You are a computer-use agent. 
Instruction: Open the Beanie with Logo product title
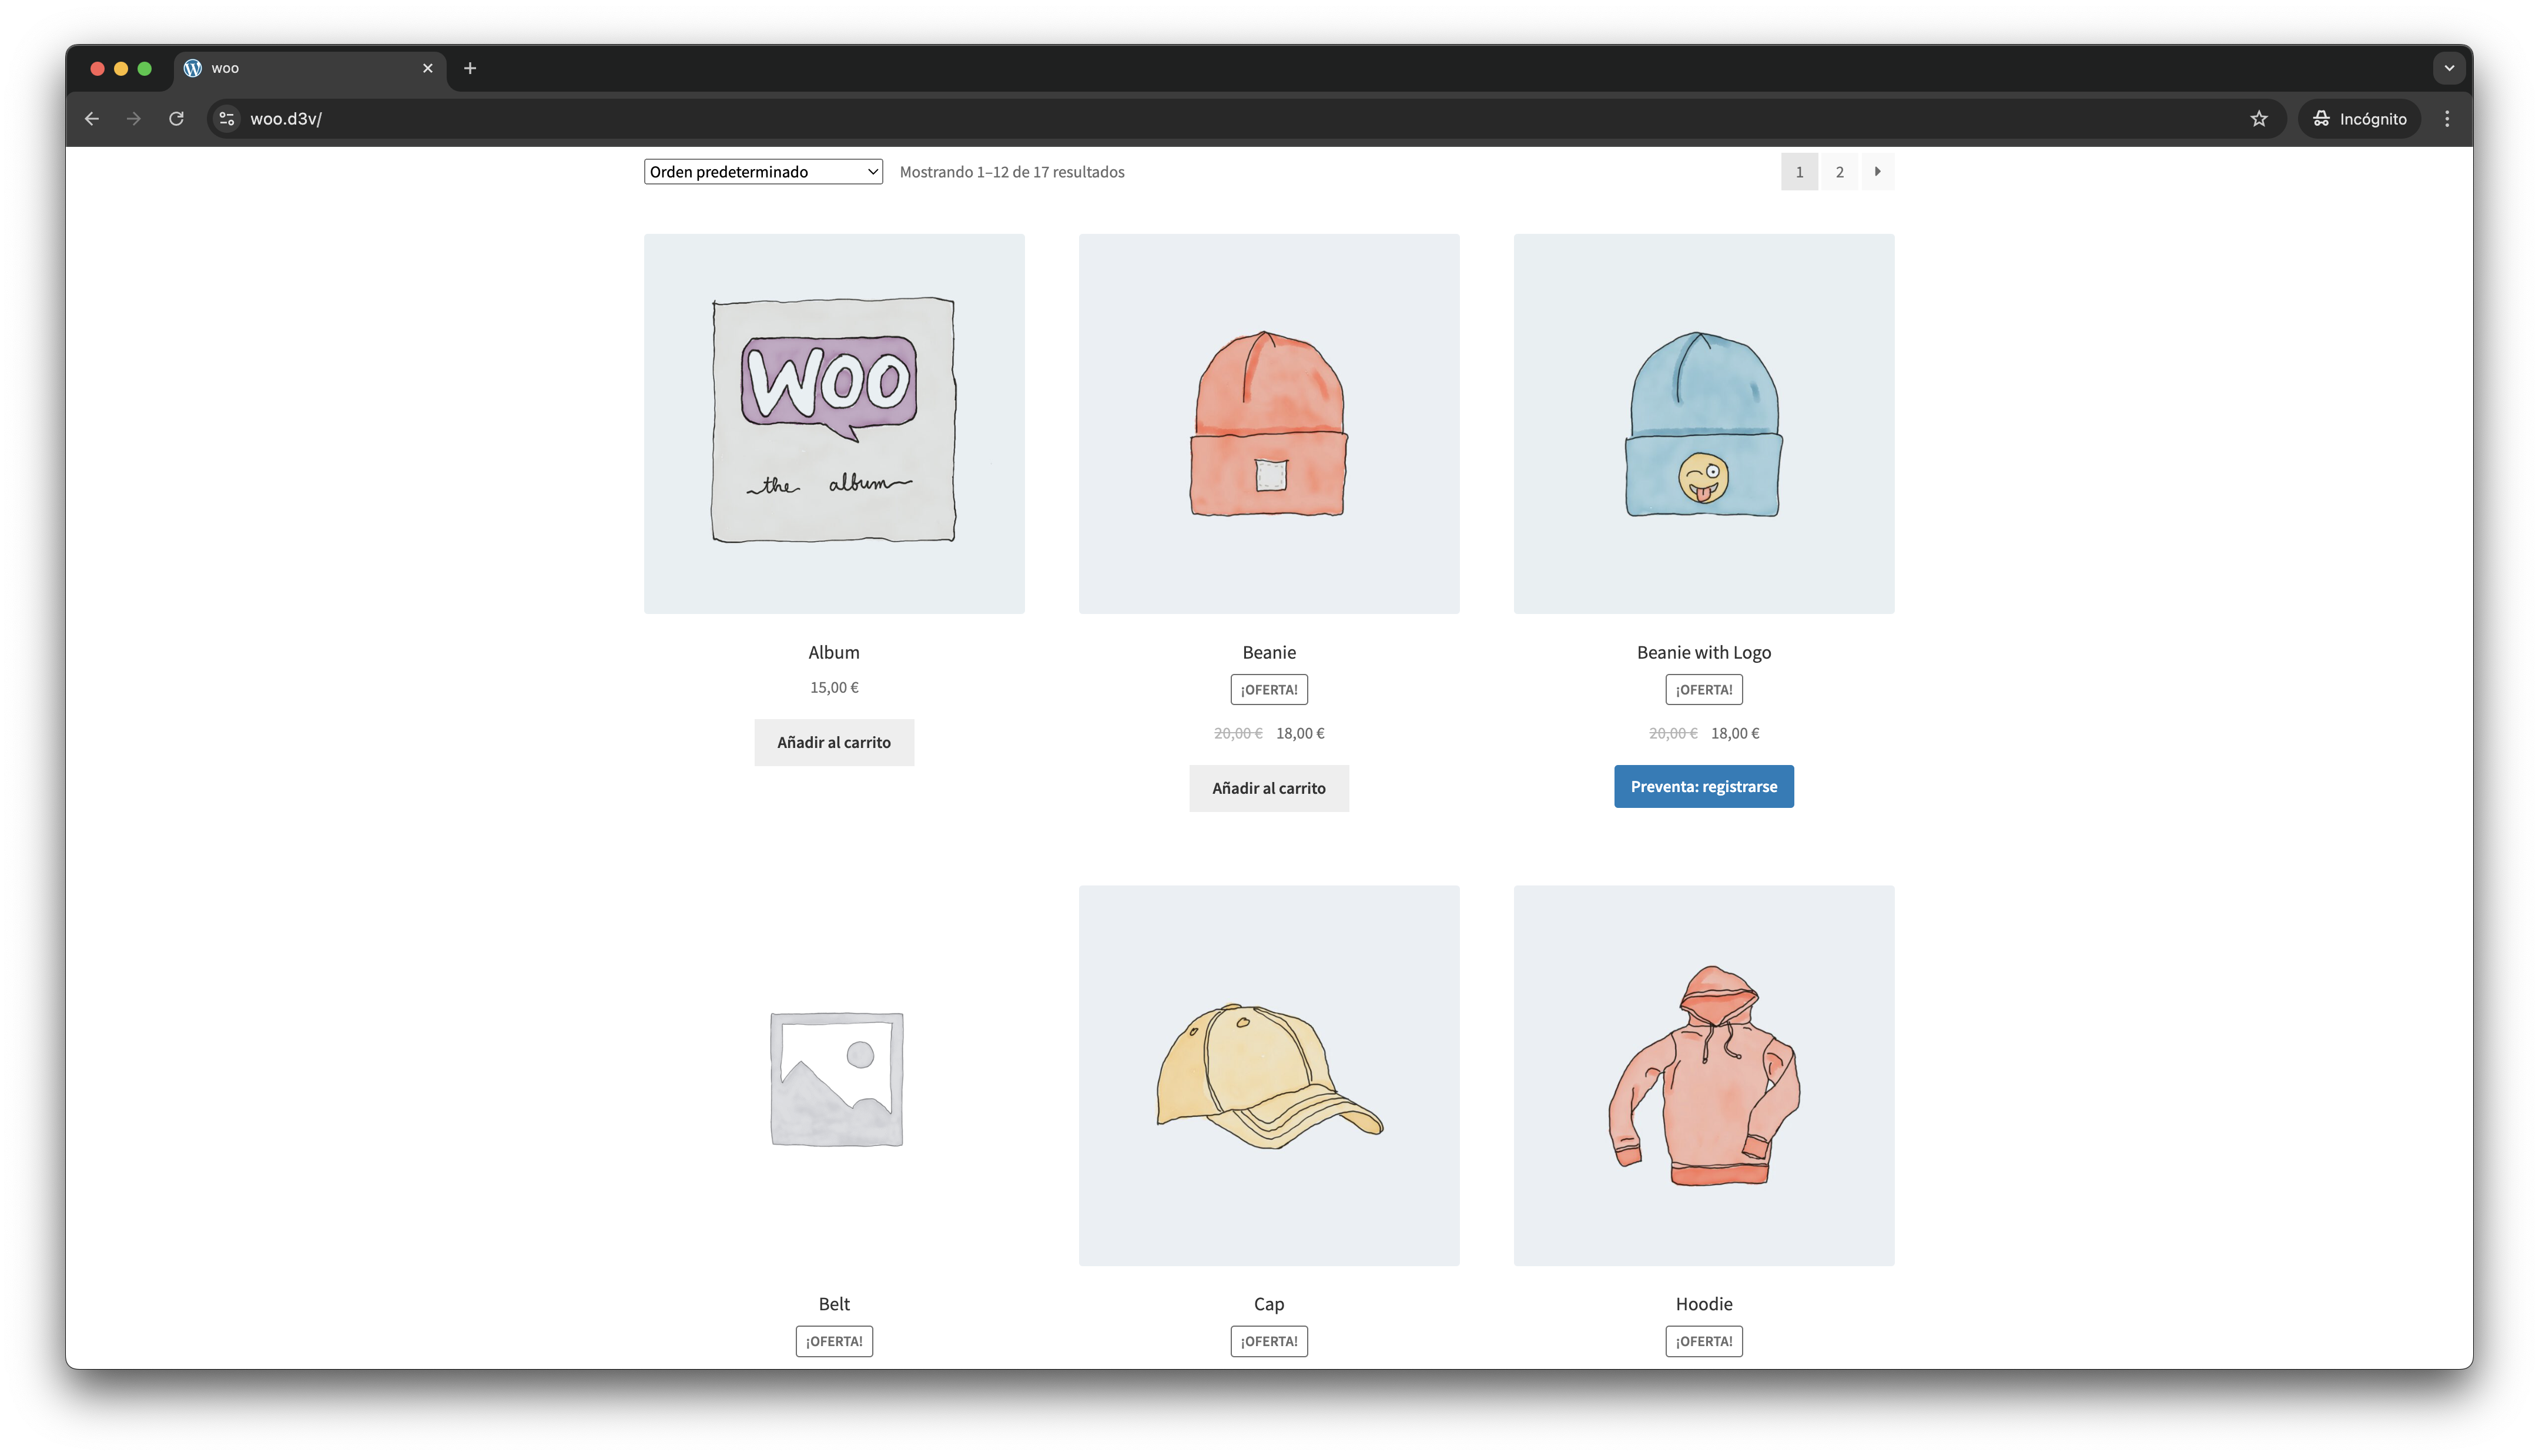[1703, 653]
